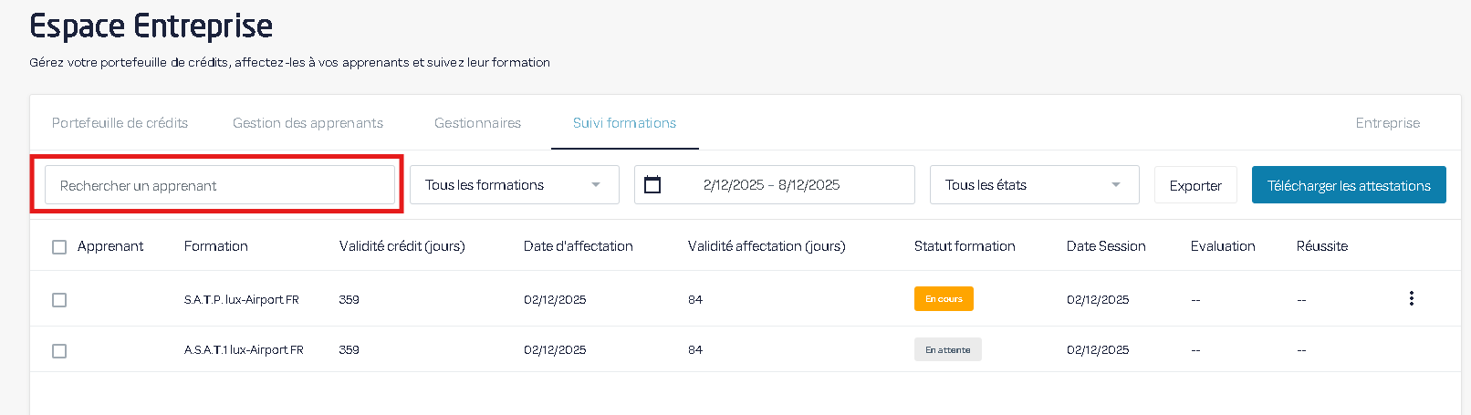The width and height of the screenshot is (1471, 415).
Task: Click the 'Date d'affectation' column header
Action: point(578,246)
